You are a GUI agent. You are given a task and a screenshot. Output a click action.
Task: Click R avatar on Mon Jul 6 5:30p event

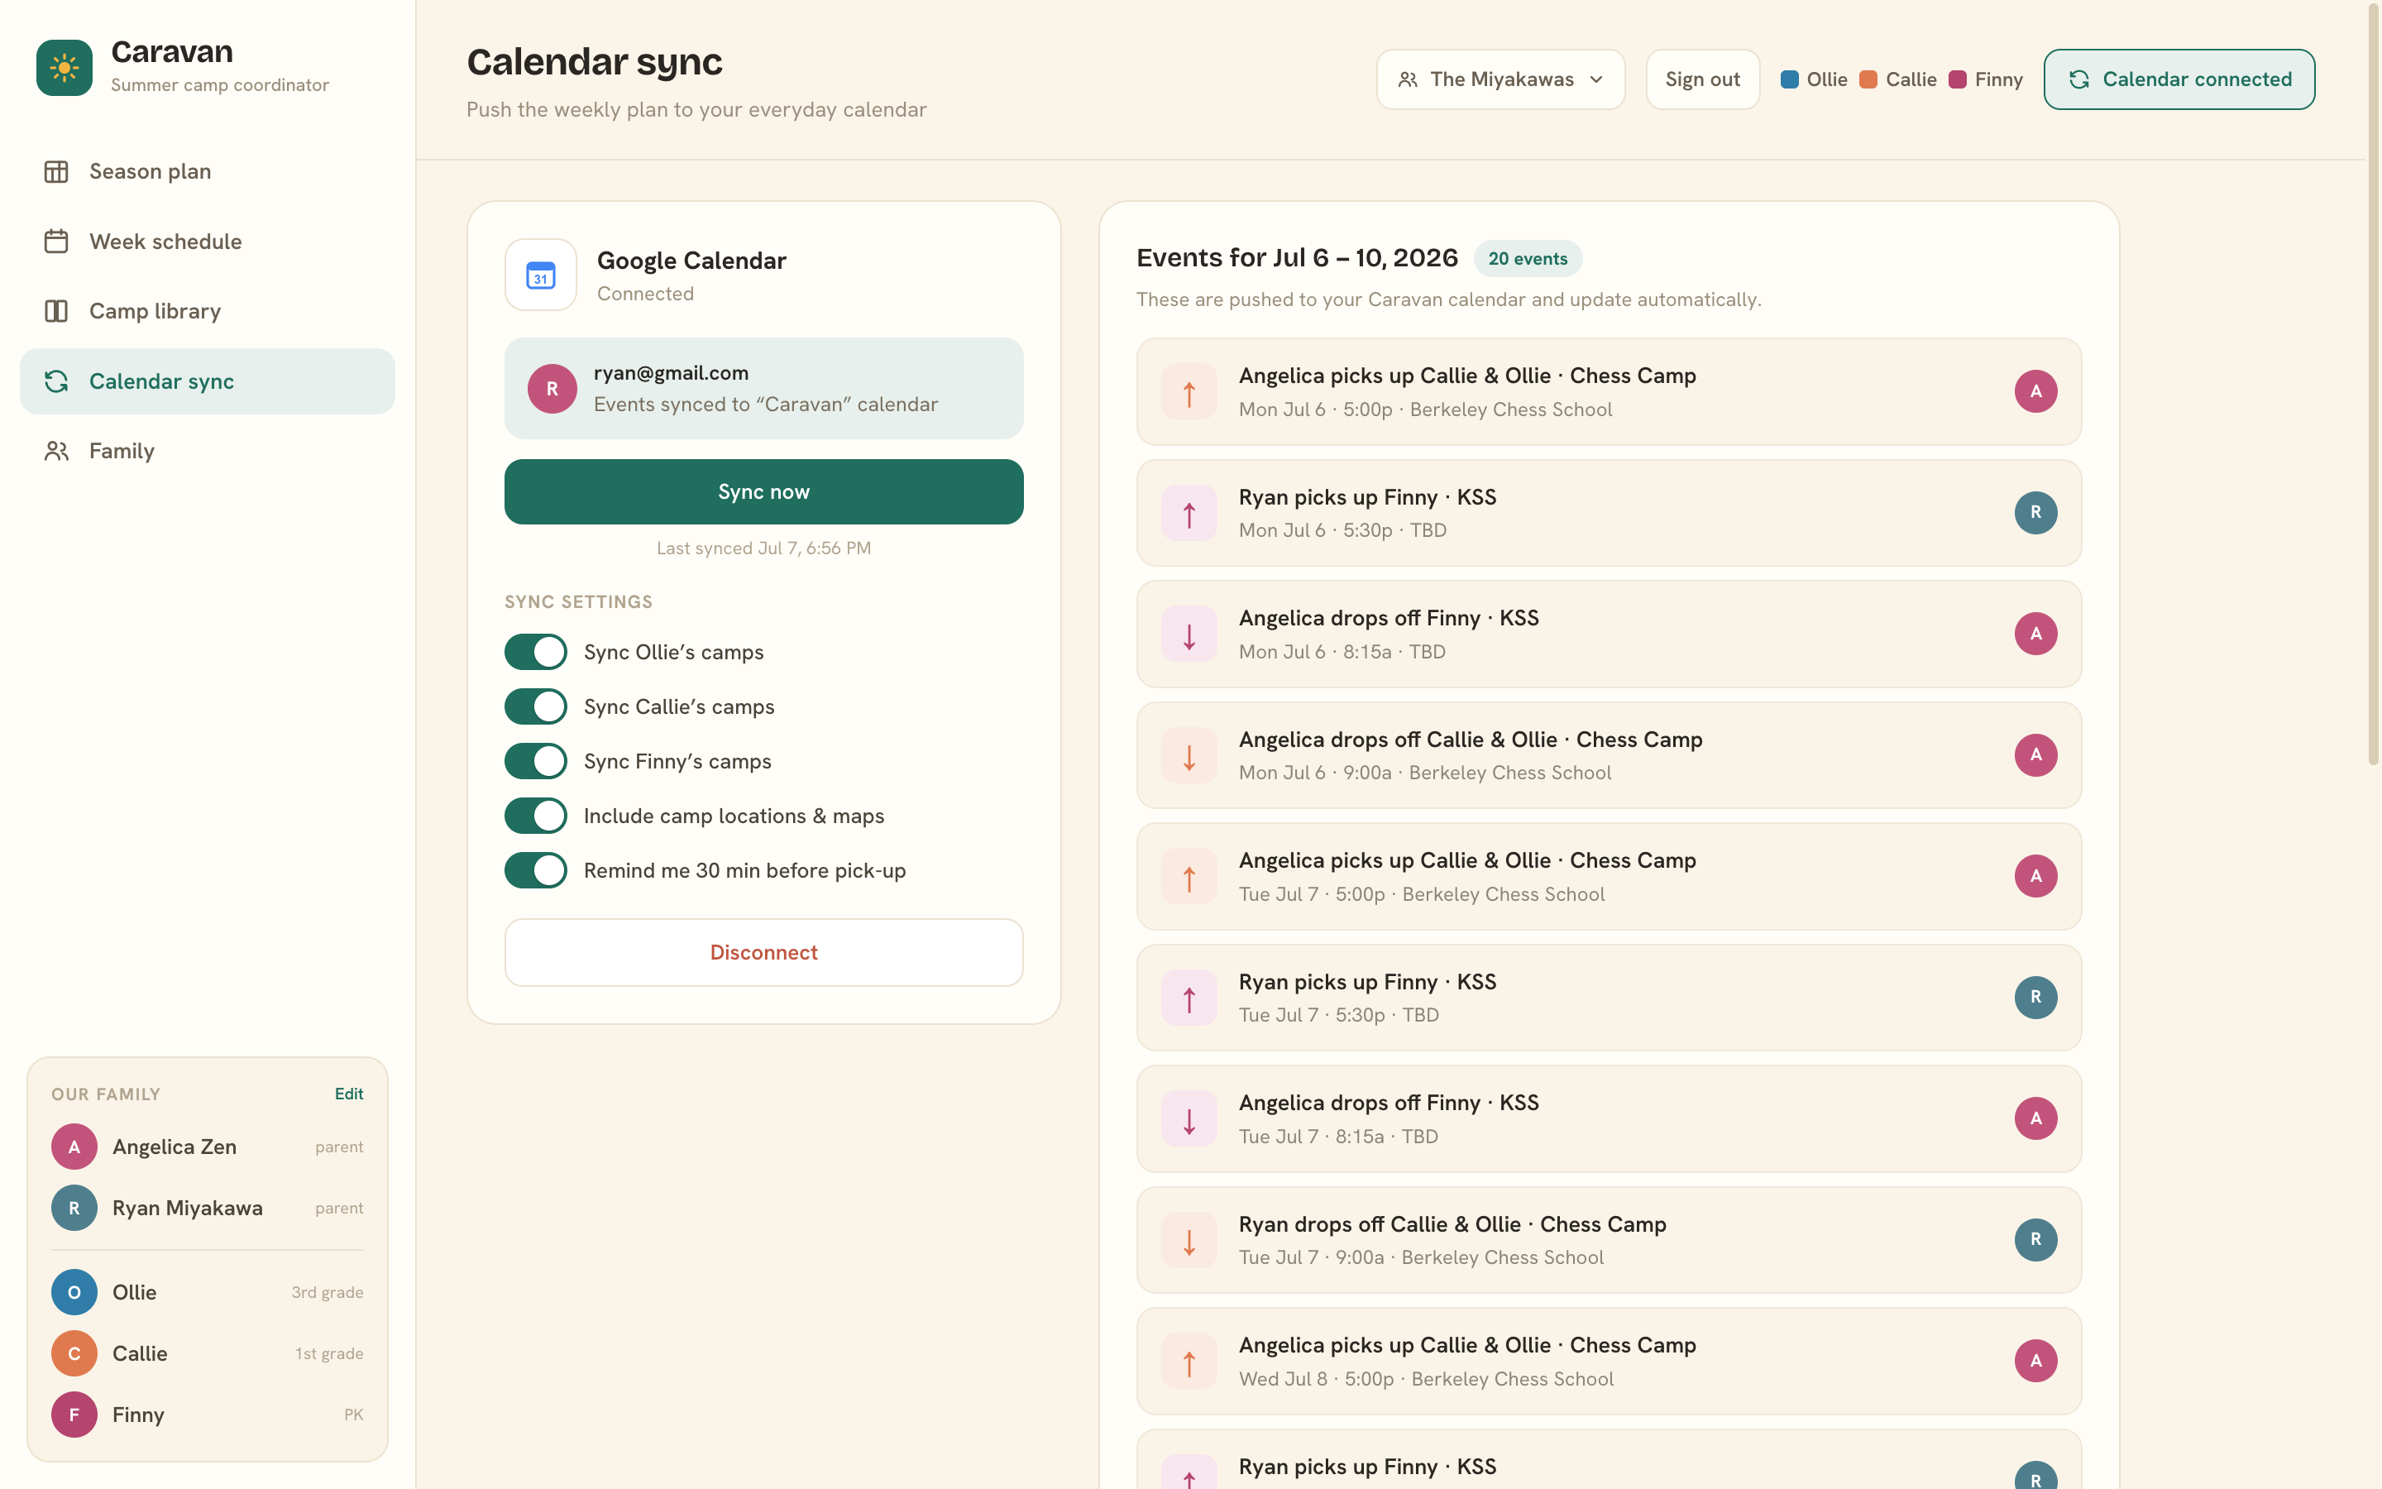(2035, 513)
